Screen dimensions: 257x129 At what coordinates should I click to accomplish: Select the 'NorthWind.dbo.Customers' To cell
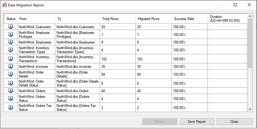(x=77, y=27)
